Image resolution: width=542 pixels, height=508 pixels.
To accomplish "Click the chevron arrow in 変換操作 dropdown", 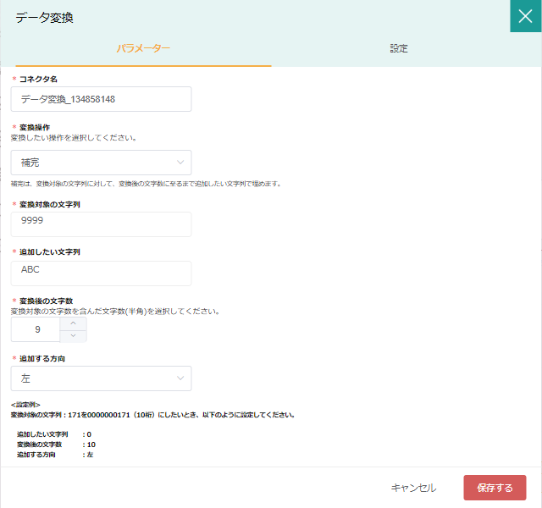I will [180, 163].
